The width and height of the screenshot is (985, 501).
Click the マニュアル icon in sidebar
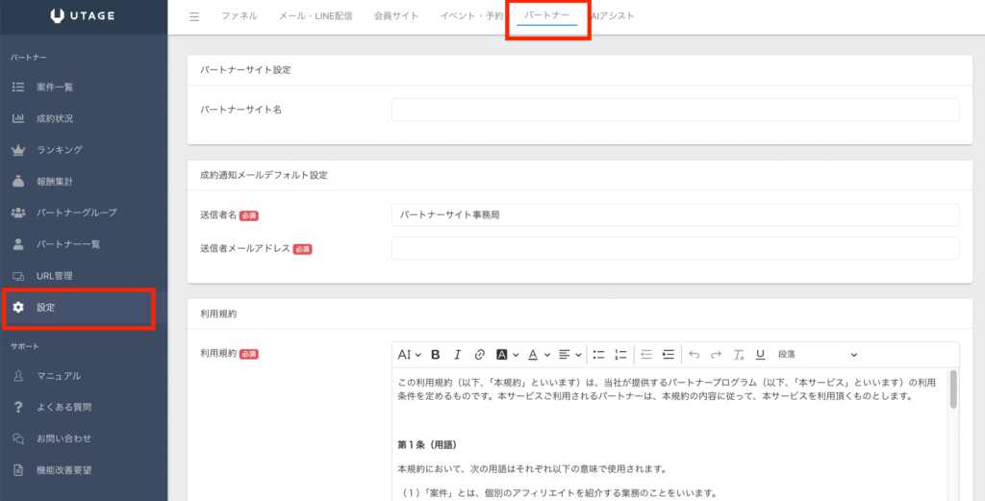coord(18,376)
